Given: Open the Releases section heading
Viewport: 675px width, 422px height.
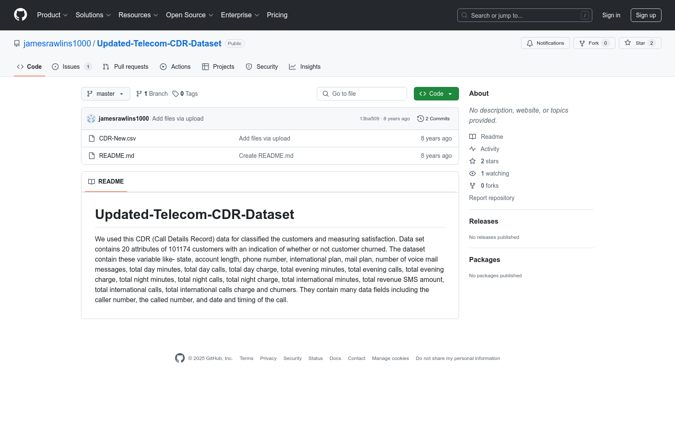Looking at the screenshot, I should pos(483,222).
